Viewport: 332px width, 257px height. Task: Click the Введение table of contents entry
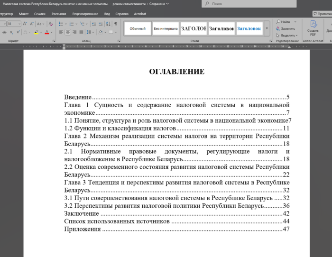tap(177, 97)
